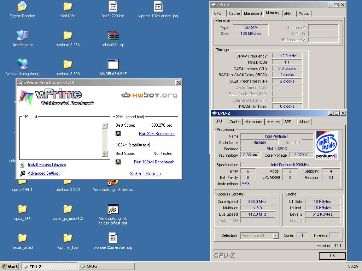Click the taskbar clock showing 00:29
Screen dimensions: 362x271
(353, 266)
